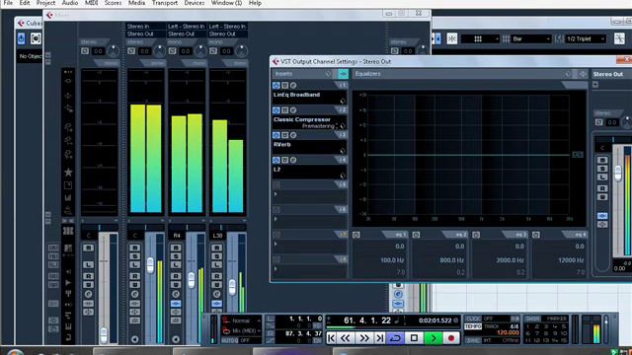
Task: Open the Audio menu
Action: pyautogui.click(x=70, y=3)
